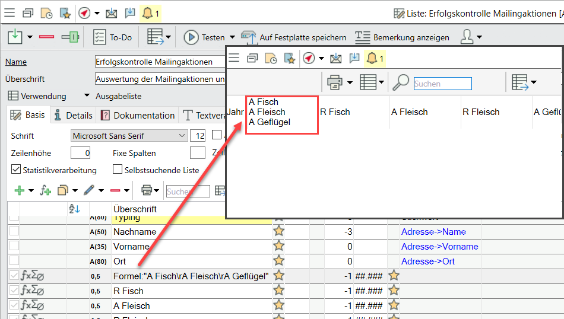Screen dimensions: 564x319
Task: Click the Zeilenhöhe input field
Action: (80, 153)
